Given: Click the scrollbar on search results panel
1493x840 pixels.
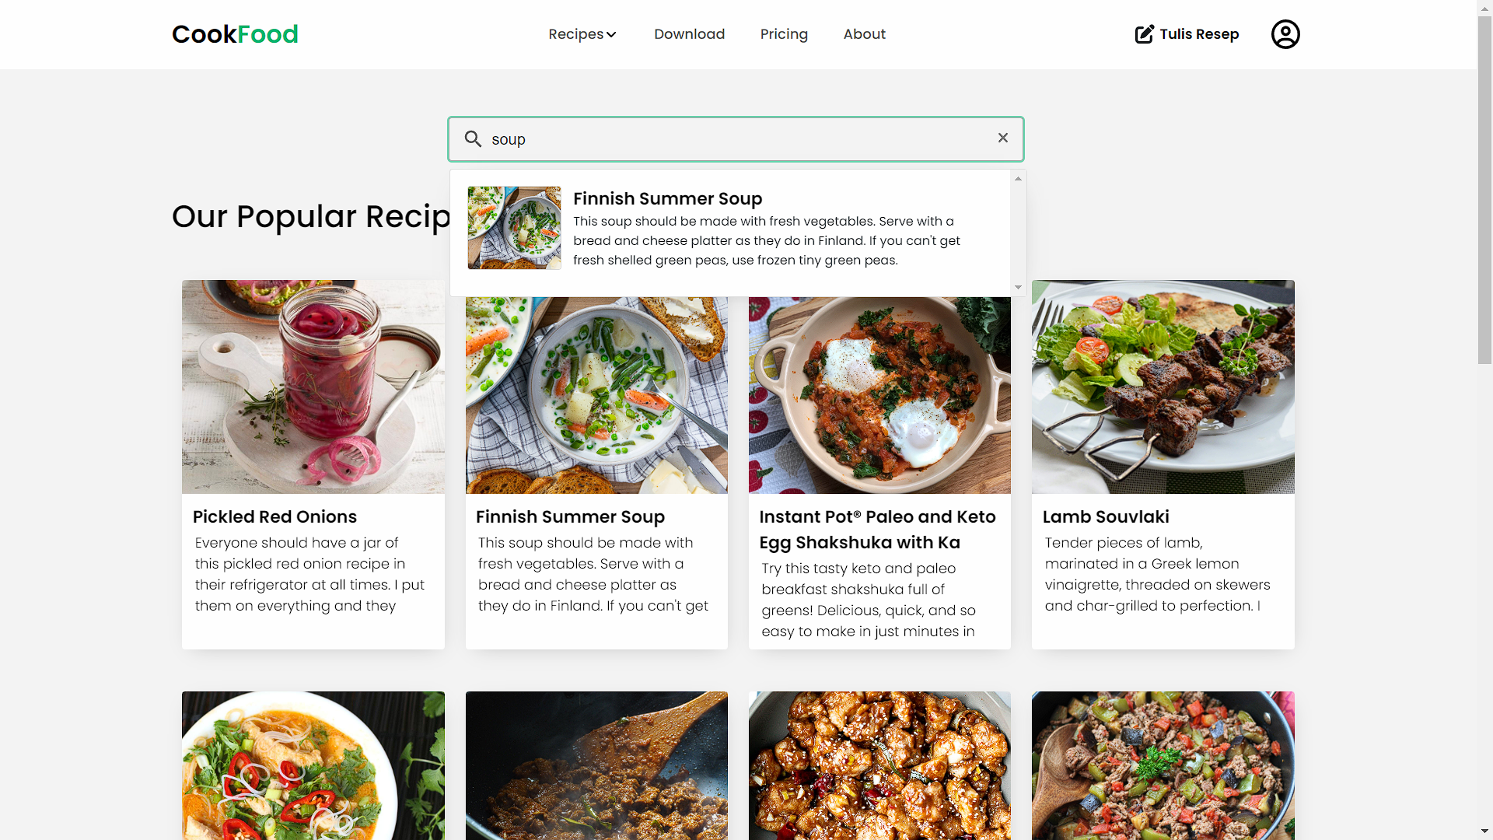Looking at the screenshot, I should [1016, 233].
